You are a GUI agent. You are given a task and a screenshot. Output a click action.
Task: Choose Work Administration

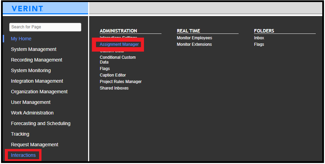(32, 113)
